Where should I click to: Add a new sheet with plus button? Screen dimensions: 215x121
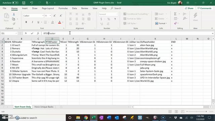pyautogui.click(x=61, y=107)
